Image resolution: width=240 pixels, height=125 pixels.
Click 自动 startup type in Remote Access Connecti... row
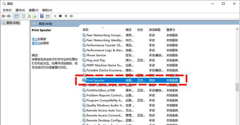coord(152,115)
